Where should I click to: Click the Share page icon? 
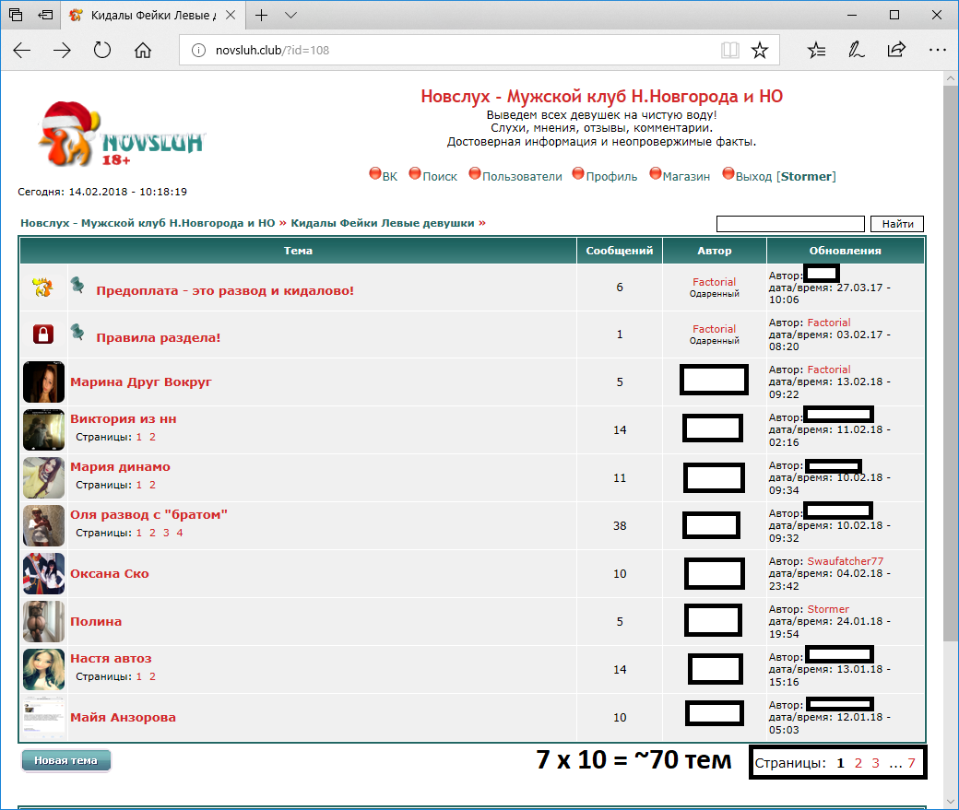tap(895, 51)
